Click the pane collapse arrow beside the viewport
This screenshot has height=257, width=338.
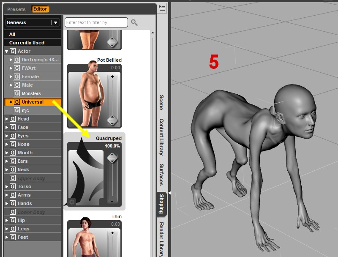[169, 193]
